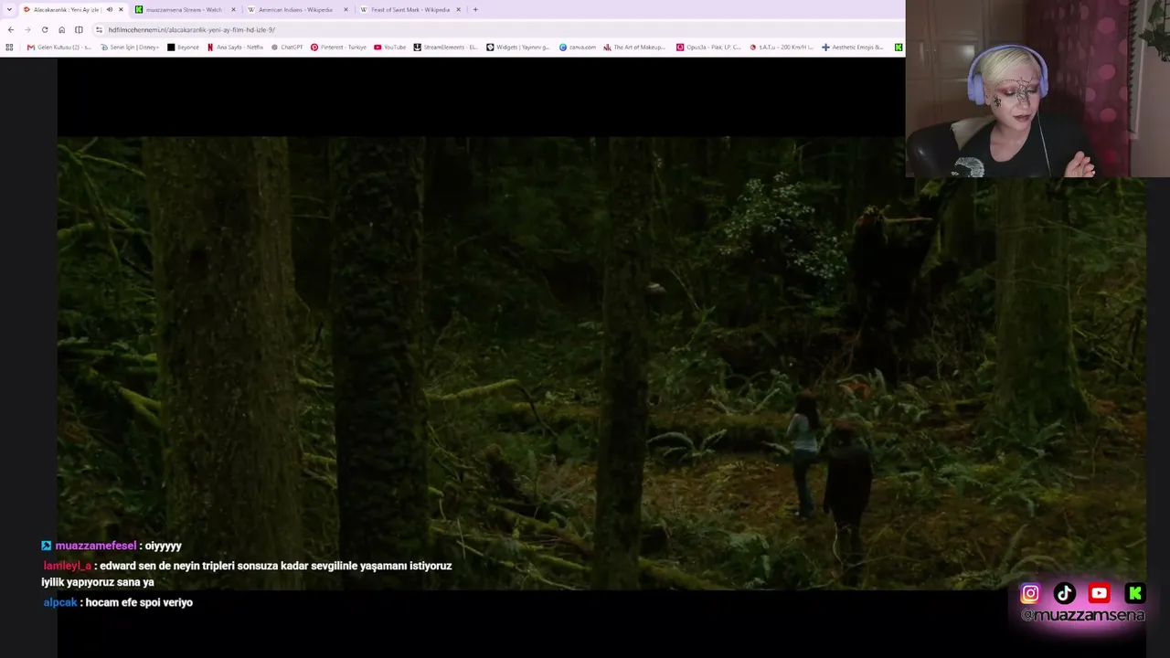This screenshot has width=1170, height=658.
Task: Open the Pinterest Türkiye bookmark
Action: (x=338, y=48)
